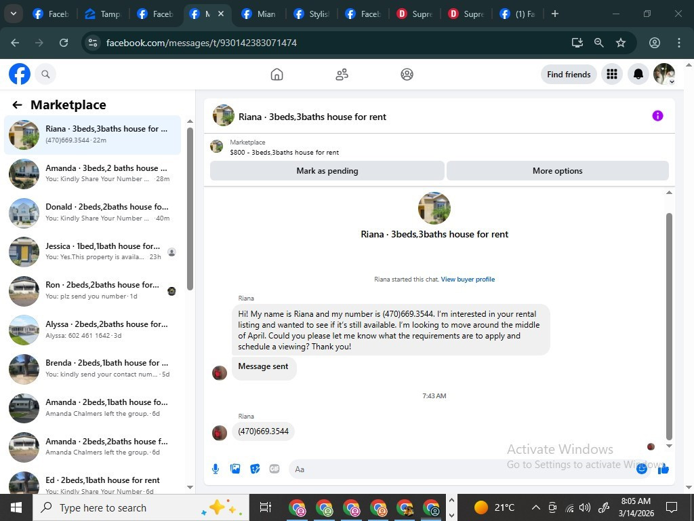Open the GIF picker
694x521 pixels.
[274, 469]
